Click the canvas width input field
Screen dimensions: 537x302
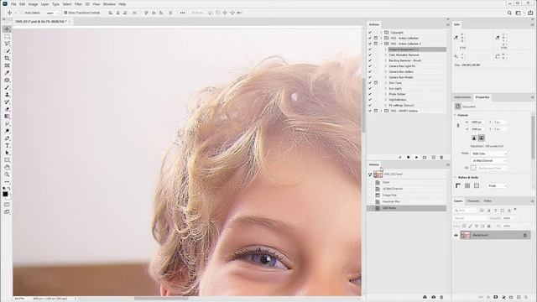click(477, 122)
